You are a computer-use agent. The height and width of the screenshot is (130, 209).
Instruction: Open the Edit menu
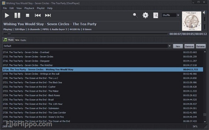point(12,8)
